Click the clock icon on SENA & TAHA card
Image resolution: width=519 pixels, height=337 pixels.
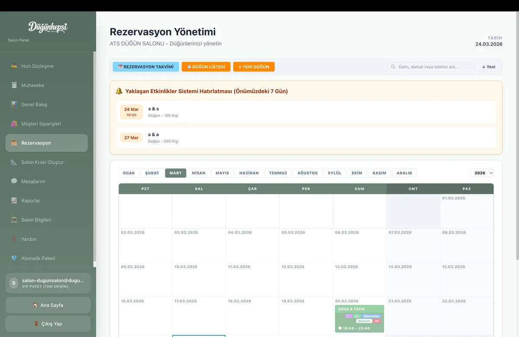340,328
